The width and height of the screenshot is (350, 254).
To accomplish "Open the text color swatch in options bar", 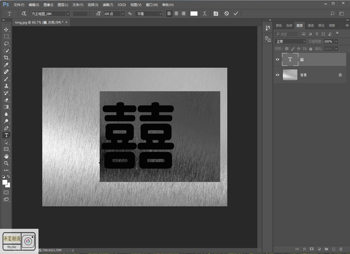I will point(194,14).
